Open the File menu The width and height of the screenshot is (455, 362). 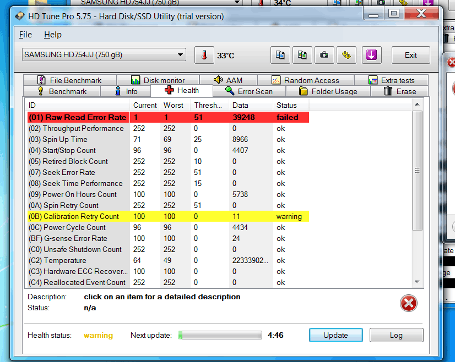point(25,35)
